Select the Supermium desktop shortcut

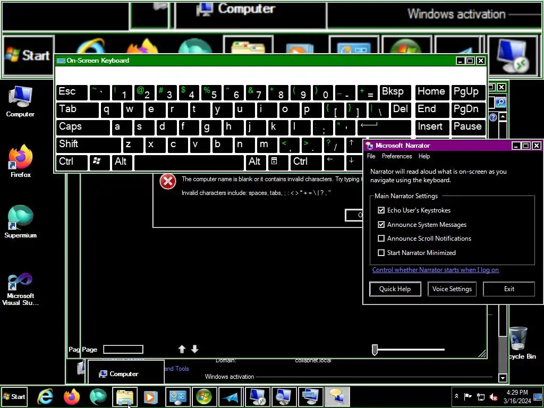(21, 222)
